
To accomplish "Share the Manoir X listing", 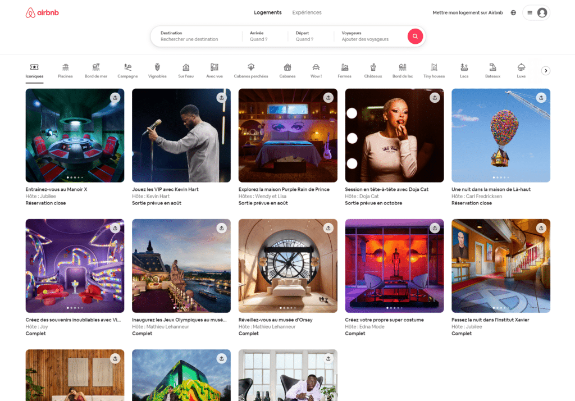I will pyautogui.click(x=115, y=98).
